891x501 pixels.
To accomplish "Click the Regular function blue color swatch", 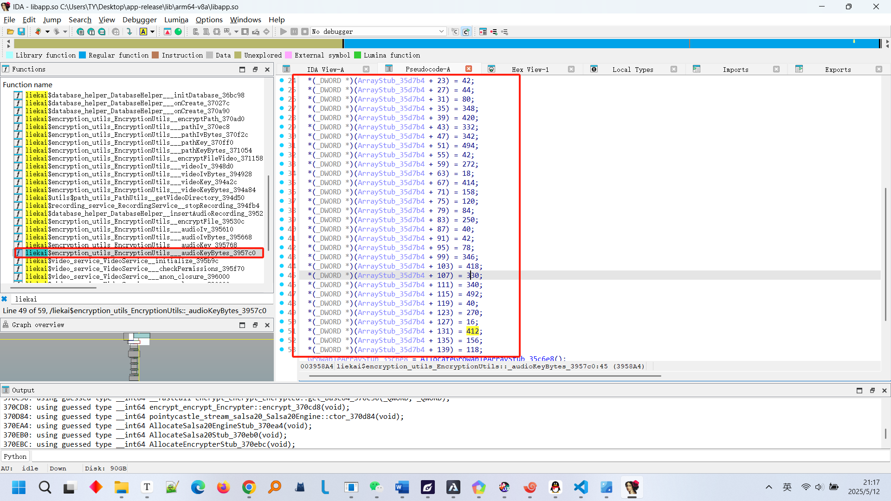I will click(82, 55).
